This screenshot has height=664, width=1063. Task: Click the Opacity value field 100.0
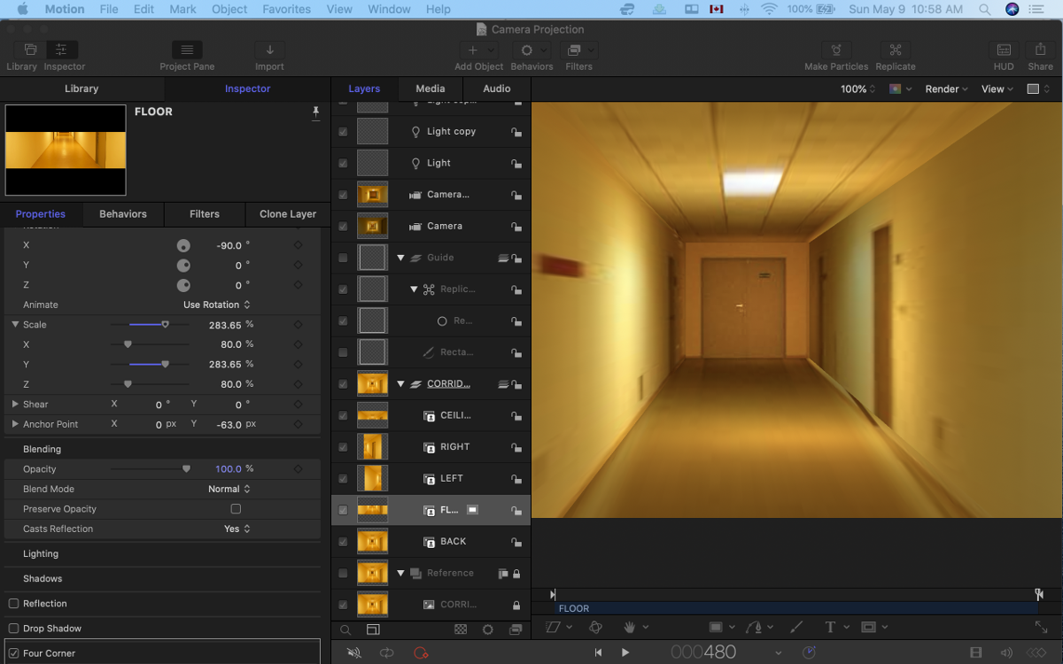point(229,469)
